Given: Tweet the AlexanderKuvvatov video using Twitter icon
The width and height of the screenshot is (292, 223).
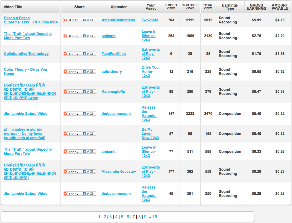Looking at the screenshot, I should (x=88, y=171).
